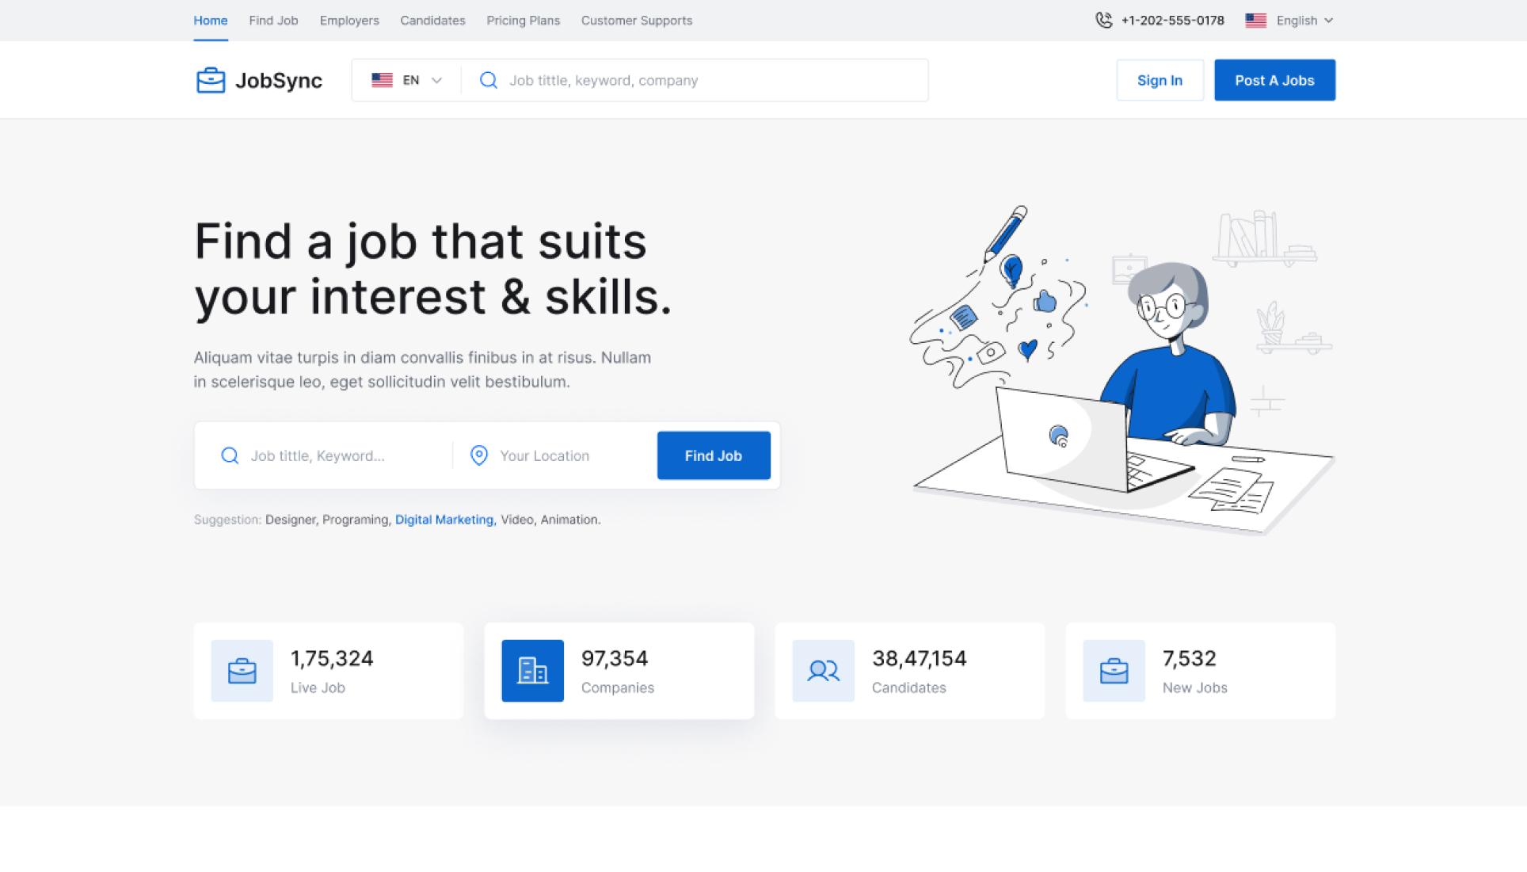Click the location pin dropdown in search bar
Image resolution: width=1527 pixels, height=872 pixels.
[x=478, y=455]
